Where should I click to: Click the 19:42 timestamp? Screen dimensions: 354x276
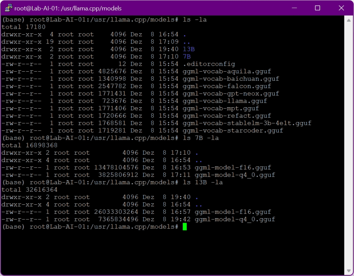pyautogui.click(x=180, y=219)
